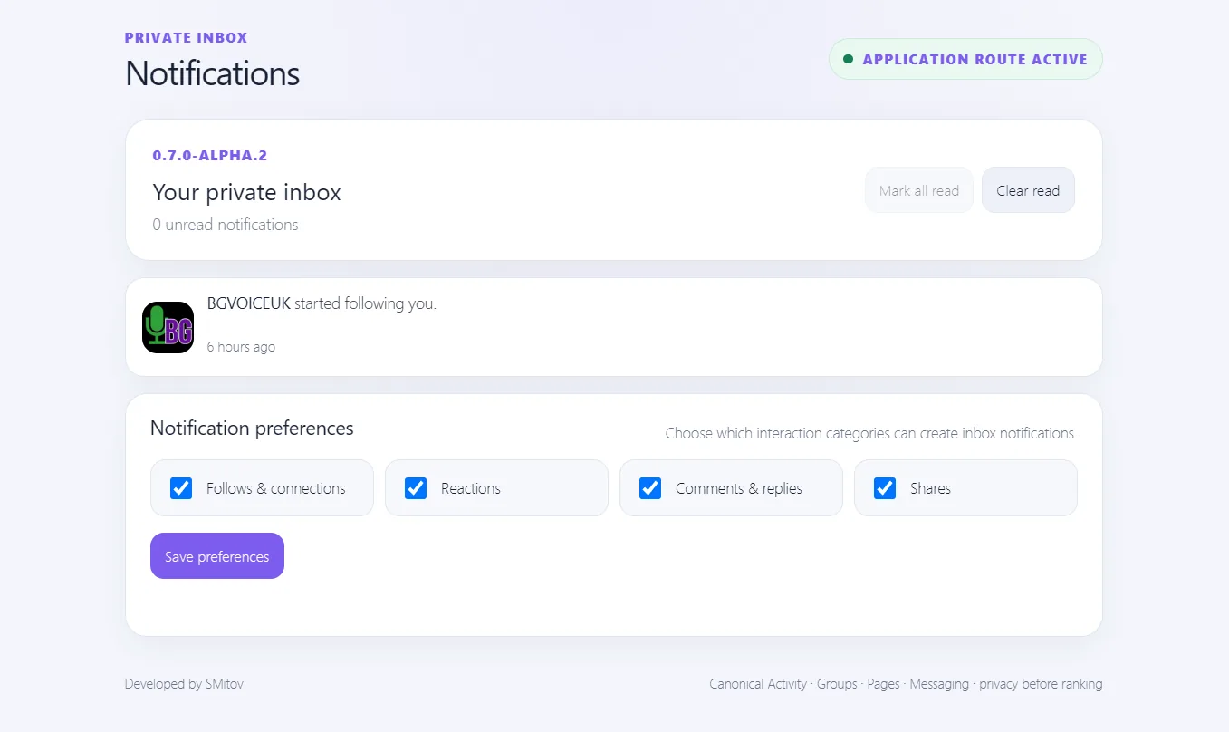
Task: Disable the Shares checkbox
Action: coord(885,488)
